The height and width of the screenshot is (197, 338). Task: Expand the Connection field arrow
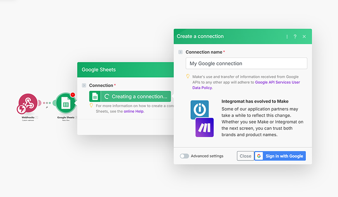click(84, 85)
